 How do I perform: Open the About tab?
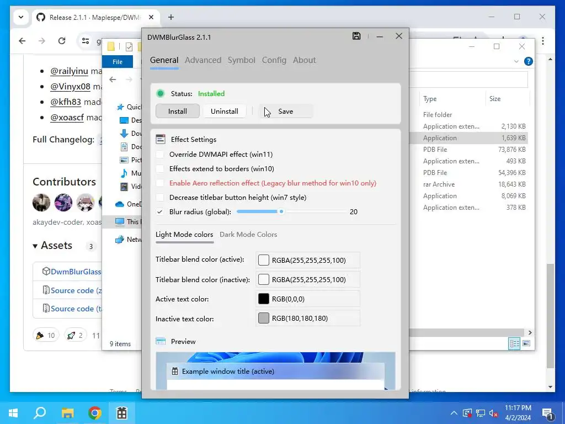tap(304, 60)
